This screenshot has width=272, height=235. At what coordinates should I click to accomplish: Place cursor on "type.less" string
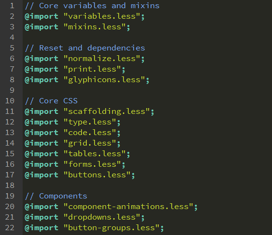click(x=90, y=122)
